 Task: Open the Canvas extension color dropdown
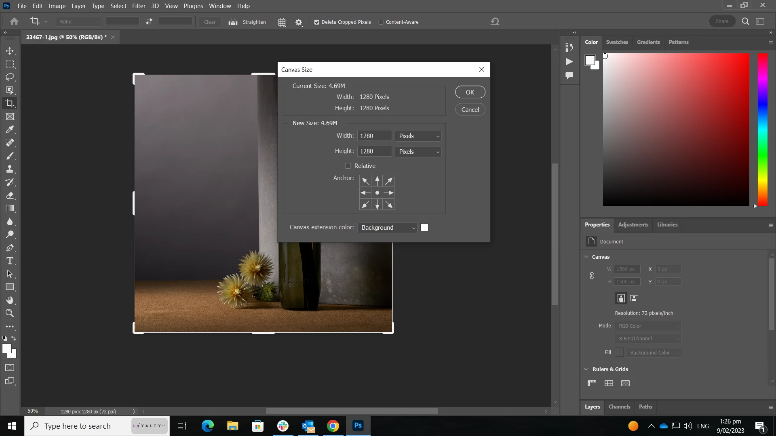point(388,228)
